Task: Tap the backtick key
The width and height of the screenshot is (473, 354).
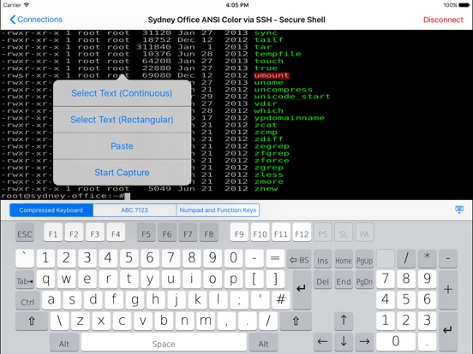Action: coord(25,258)
